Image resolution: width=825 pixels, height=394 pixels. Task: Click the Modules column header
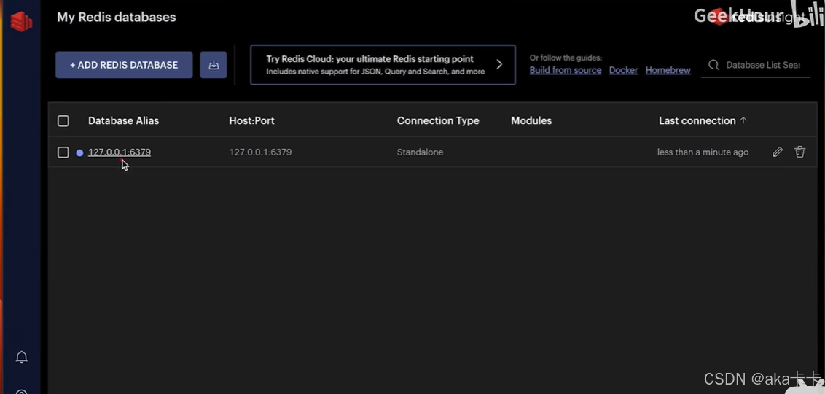(531, 120)
